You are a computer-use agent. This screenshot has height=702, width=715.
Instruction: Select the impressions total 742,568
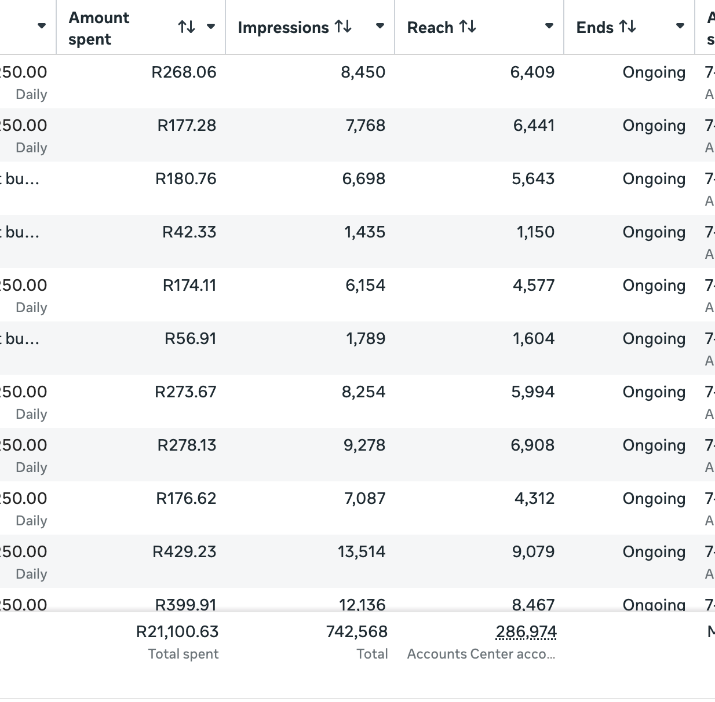[x=356, y=632]
